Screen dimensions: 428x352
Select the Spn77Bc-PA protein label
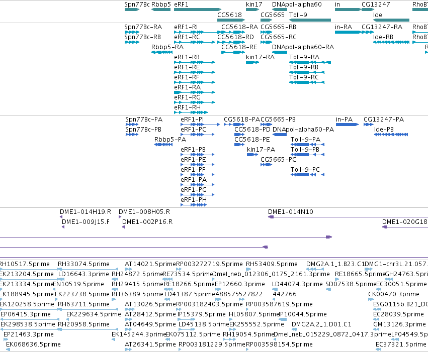coord(144,120)
